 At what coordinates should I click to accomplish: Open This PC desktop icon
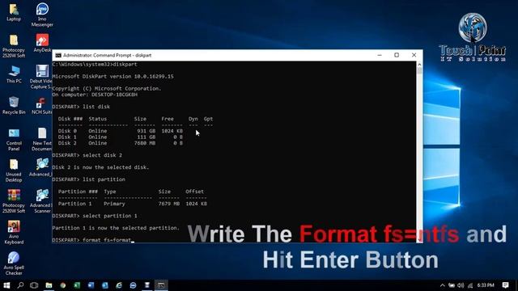pos(14,74)
